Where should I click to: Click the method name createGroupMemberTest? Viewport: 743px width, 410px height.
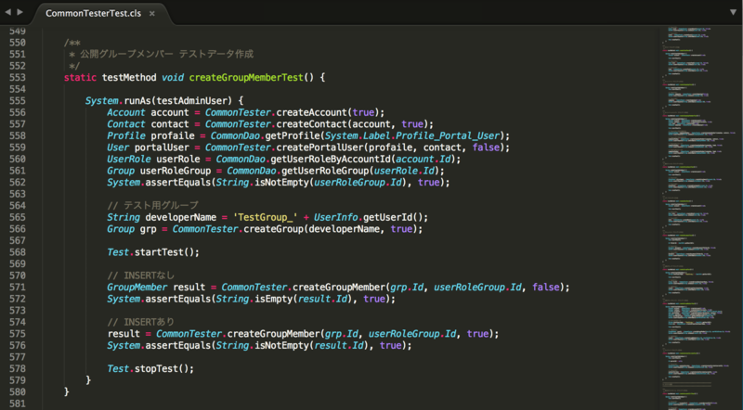point(246,77)
